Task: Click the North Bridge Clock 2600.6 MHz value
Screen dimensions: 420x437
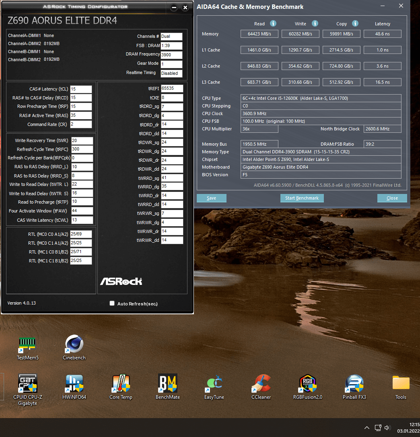Action: [382, 129]
